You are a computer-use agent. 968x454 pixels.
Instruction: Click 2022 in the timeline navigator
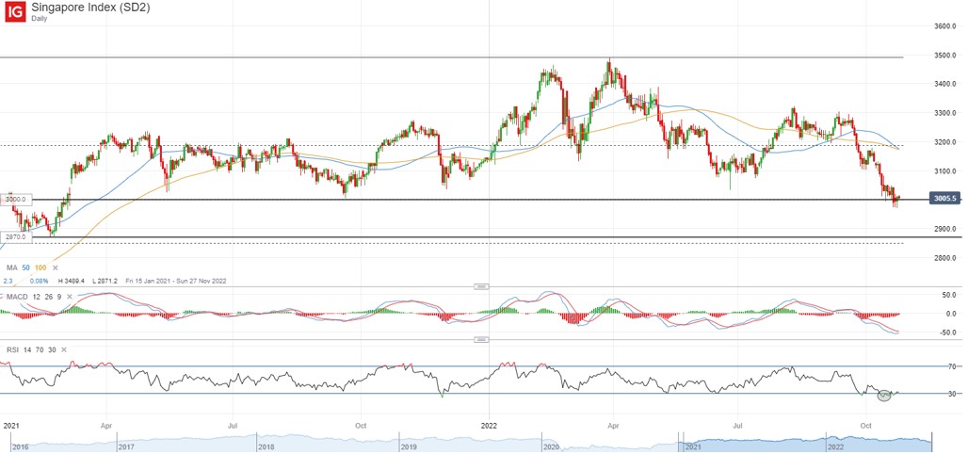point(834,446)
